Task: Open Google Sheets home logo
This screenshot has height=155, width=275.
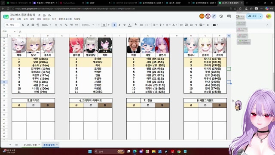Action: coord(6,16)
